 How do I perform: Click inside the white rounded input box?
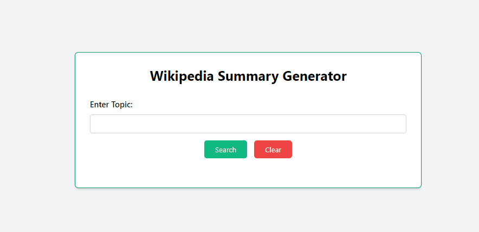tap(248, 124)
